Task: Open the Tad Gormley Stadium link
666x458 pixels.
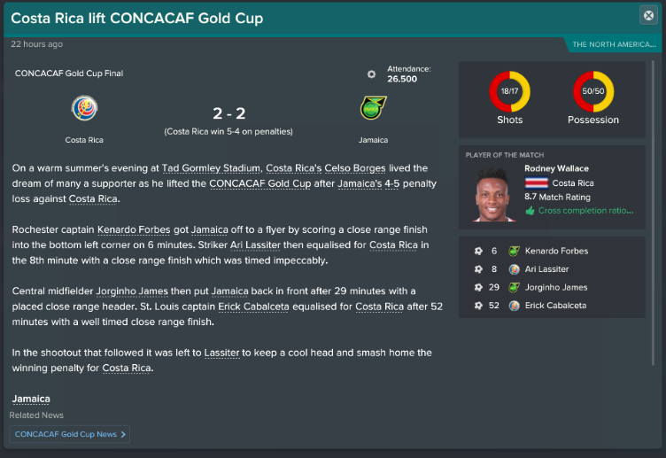Action: [211, 168]
